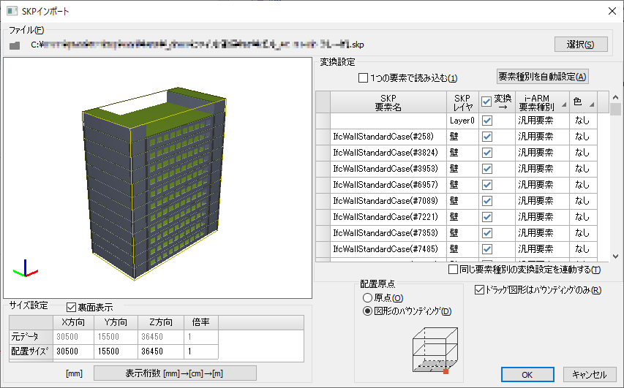624x388 pixels.
Task: Toggle the 変換 header select-all checkbox
Action: click(x=486, y=102)
